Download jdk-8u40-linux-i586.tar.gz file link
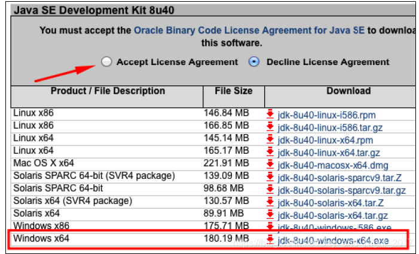 click(x=330, y=128)
